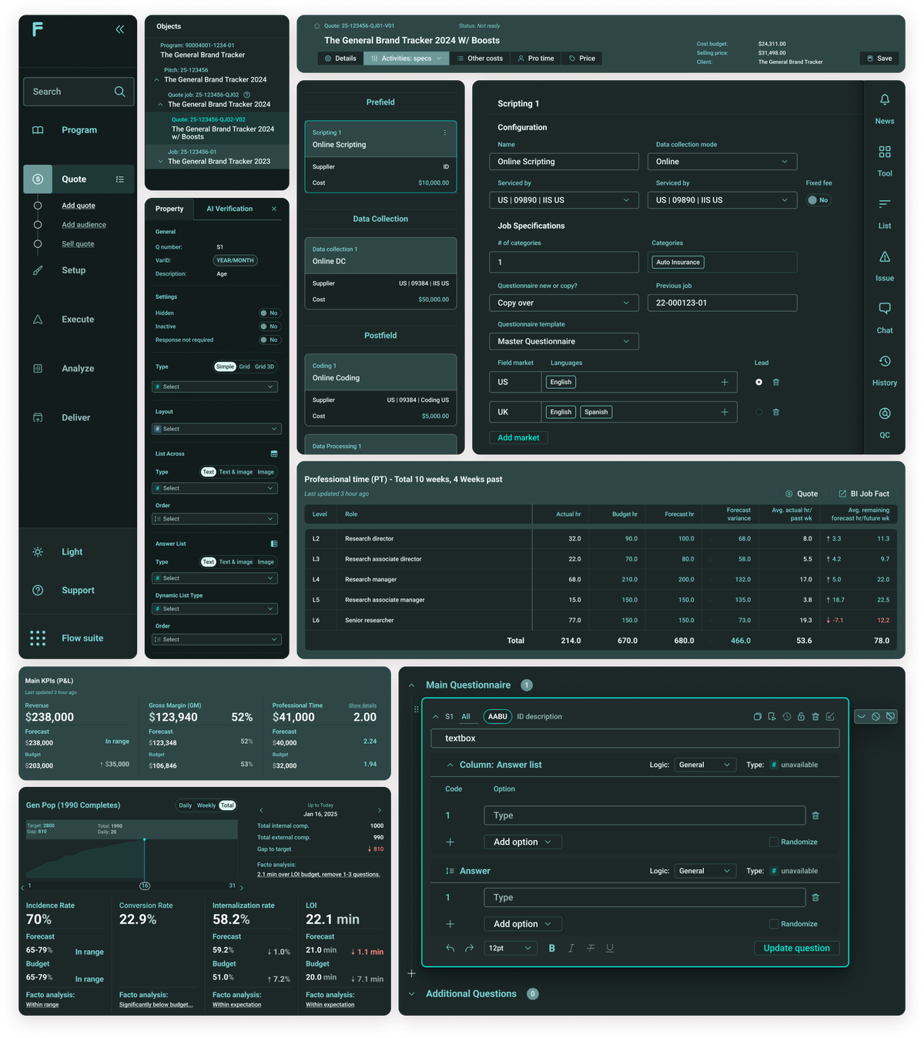Click the bold formatting icon
924x1038 pixels.
[x=551, y=948]
